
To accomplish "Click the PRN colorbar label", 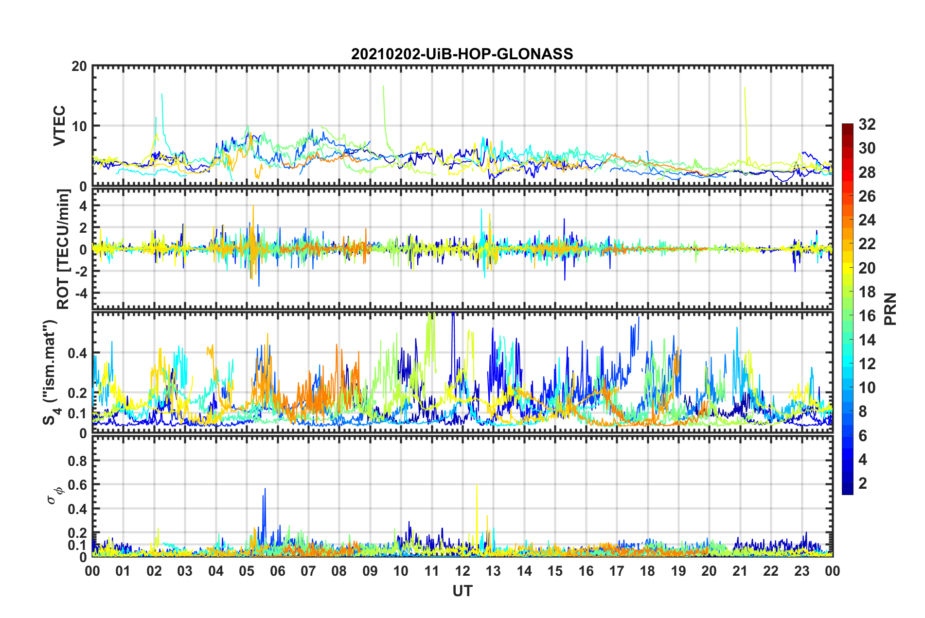I will (x=890, y=309).
